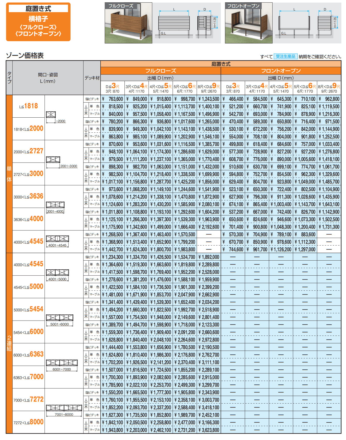Viewport: 346px width, 440px height.
Task: Select the 7001~8000 span diagram icon
Action: (64, 408)
